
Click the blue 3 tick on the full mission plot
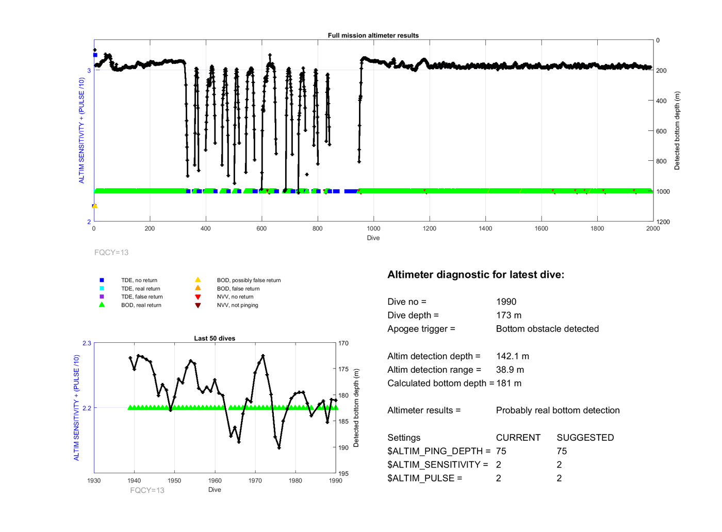[89, 71]
